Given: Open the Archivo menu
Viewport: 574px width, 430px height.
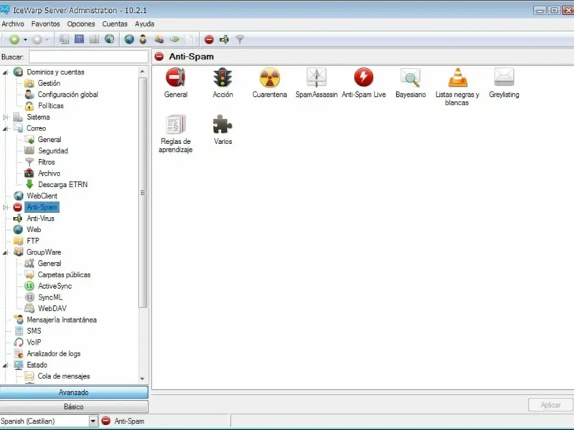Looking at the screenshot, I should pyautogui.click(x=13, y=24).
